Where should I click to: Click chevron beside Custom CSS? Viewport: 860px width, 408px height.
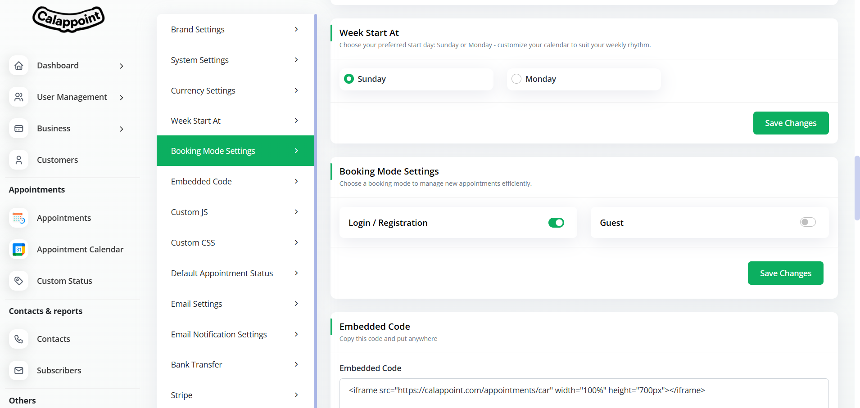click(296, 242)
